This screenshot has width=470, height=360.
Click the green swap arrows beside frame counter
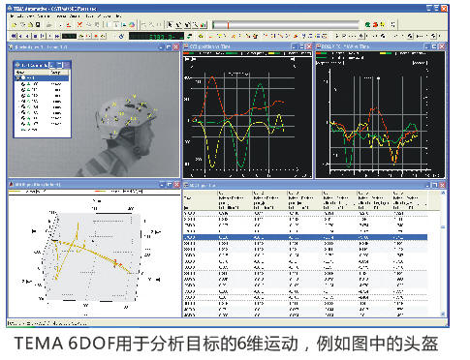coord(190,36)
